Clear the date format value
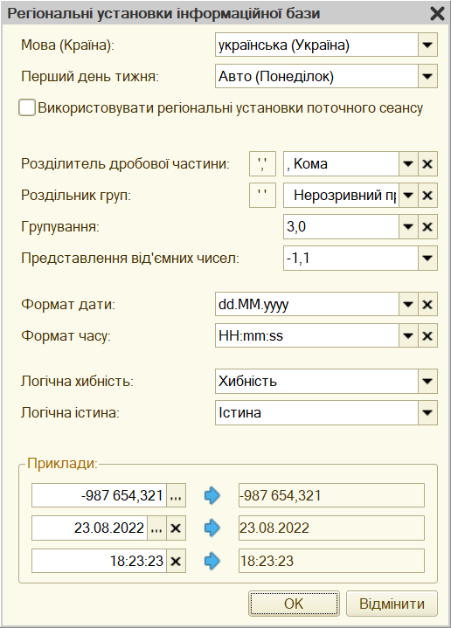 click(x=427, y=304)
